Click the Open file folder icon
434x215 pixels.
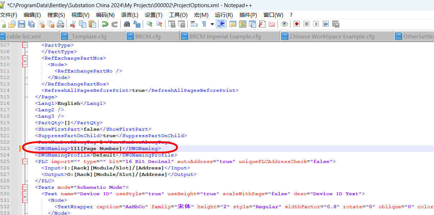pos(12,24)
